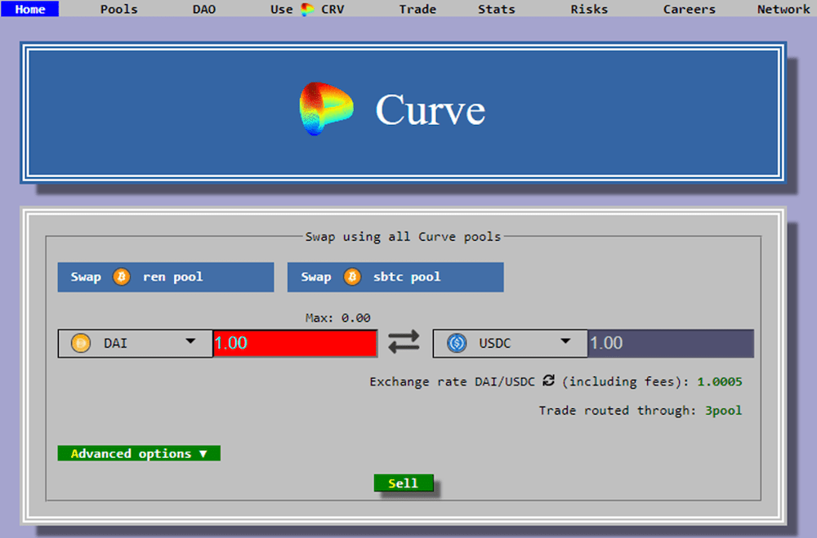Image resolution: width=817 pixels, height=538 pixels.
Task: Click the Max: 0.00 balance link
Action: tap(337, 318)
